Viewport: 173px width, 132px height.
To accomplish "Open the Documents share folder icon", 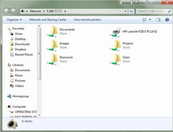I will click(53, 31).
